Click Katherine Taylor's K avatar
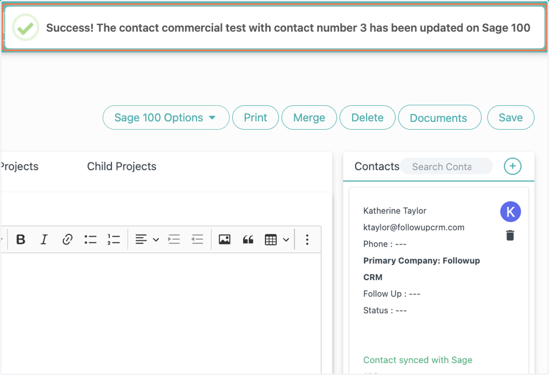Image resolution: width=549 pixels, height=375 pixels. [511, 212]
